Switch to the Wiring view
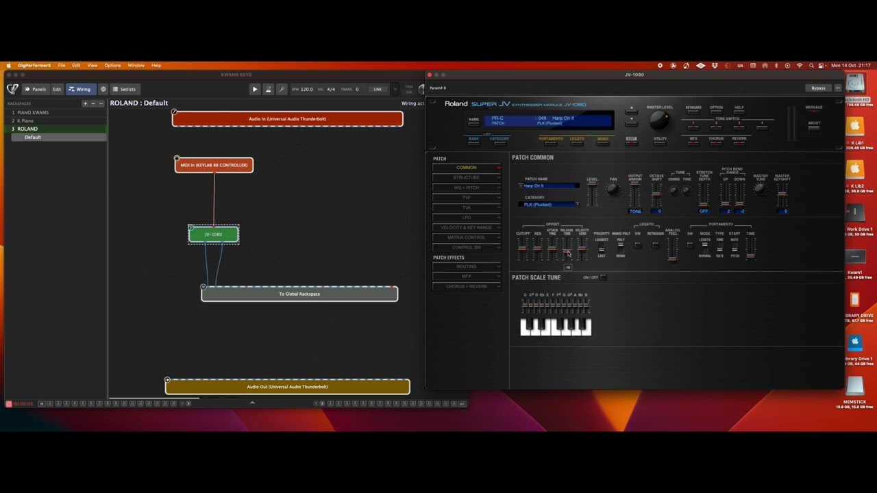The height and width of the screenshot is (493, 877). (81, 89)
